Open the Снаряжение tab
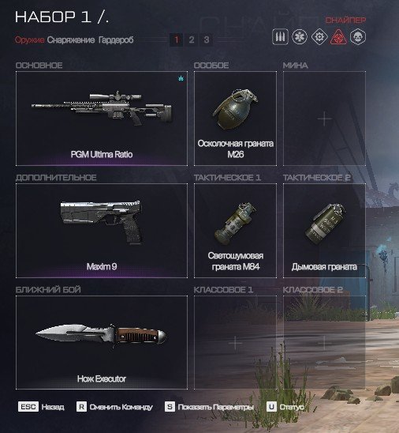399x433 pixels. (x=71, y=40)
